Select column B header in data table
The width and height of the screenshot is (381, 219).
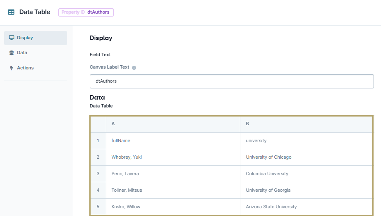307,124
